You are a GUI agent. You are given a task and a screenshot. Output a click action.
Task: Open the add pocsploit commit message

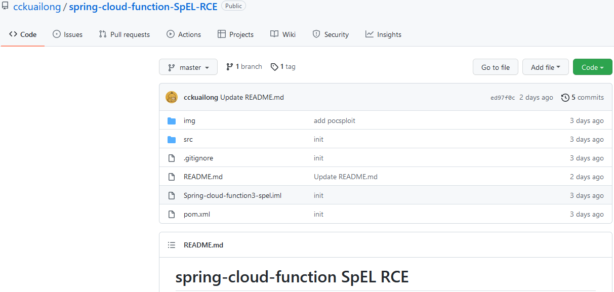(x=335, y=121)
